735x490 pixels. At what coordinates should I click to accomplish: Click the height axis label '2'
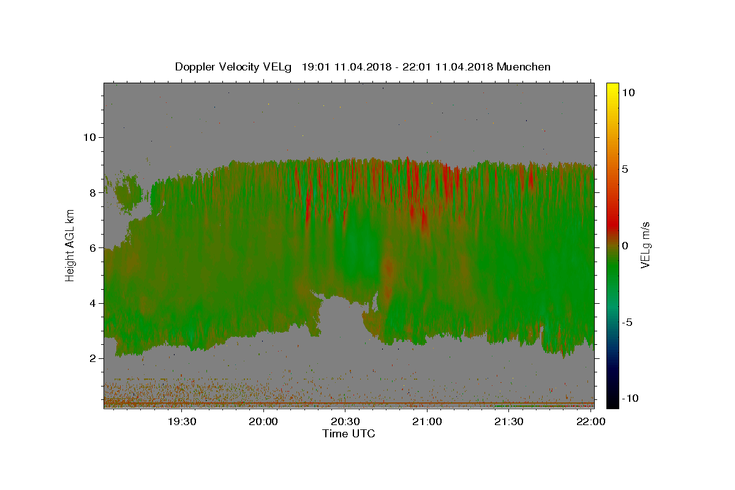coord(93,358)
